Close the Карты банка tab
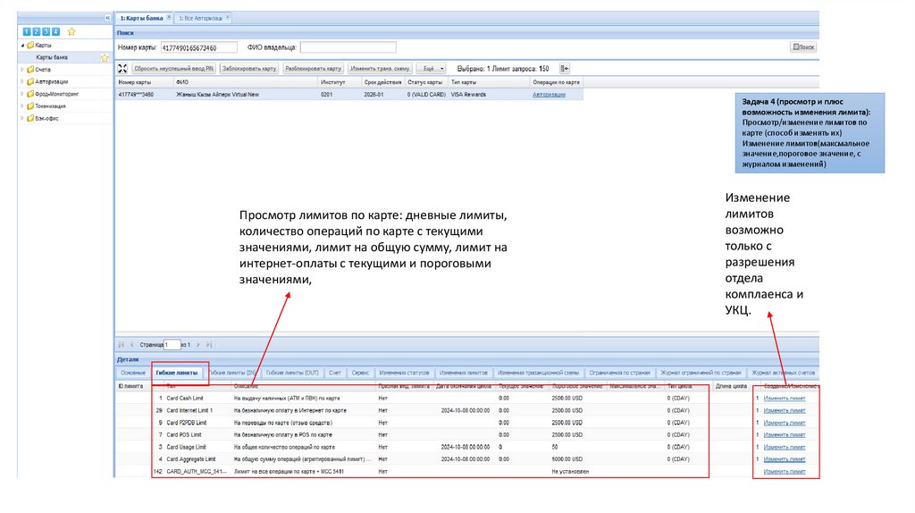 [x=168, y=18]
